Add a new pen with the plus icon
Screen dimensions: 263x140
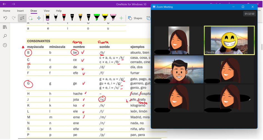[x=121, y=18]
